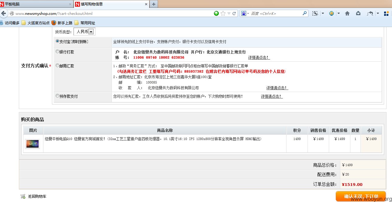Click the tablet product thumbnail image
Viewport: 392px width, 202px height.
coord(32,144)
